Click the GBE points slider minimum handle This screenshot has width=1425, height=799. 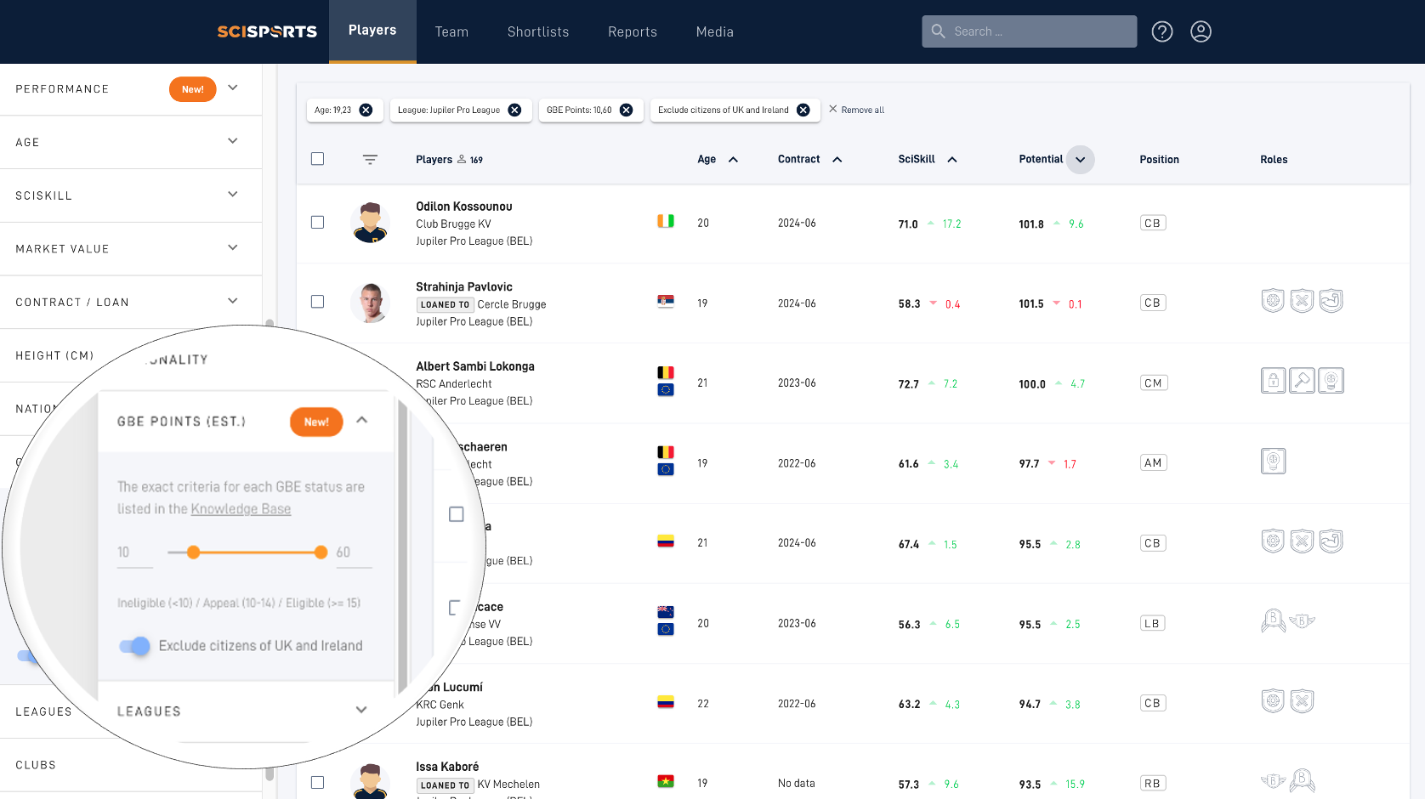194,552
